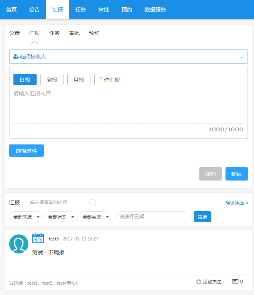Click the 选择附件 button

point(27,151)
